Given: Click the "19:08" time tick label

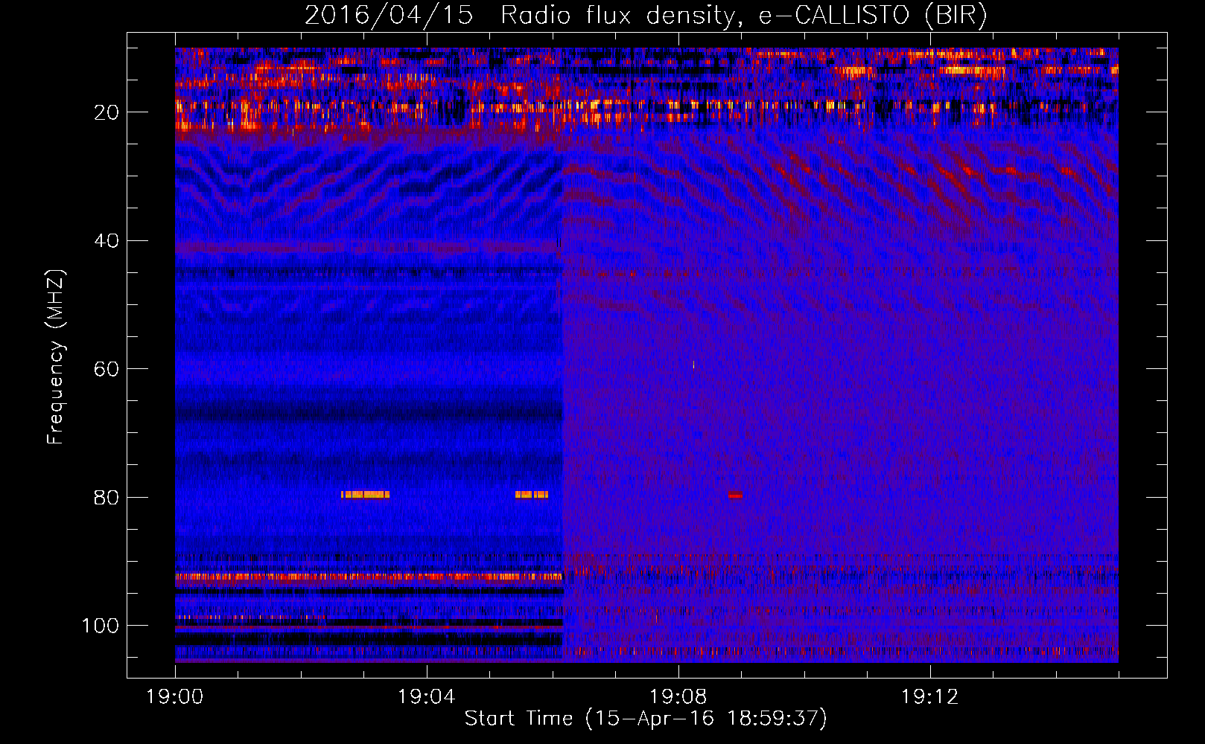Looking at the screenshot, I should click(x=678, y=697).
